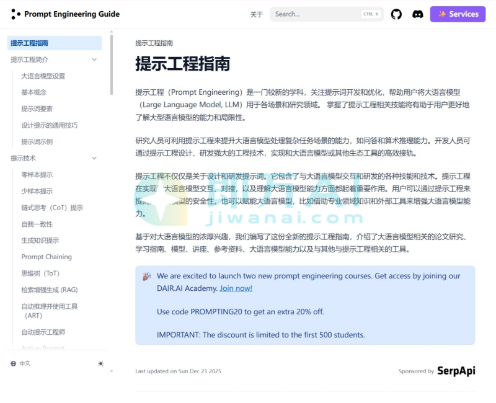Open the Prompt Chaining page
Screen dimensions: 496x403
pos(46,257)
